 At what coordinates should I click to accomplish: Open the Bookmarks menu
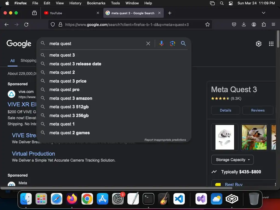tap(96, 3)
